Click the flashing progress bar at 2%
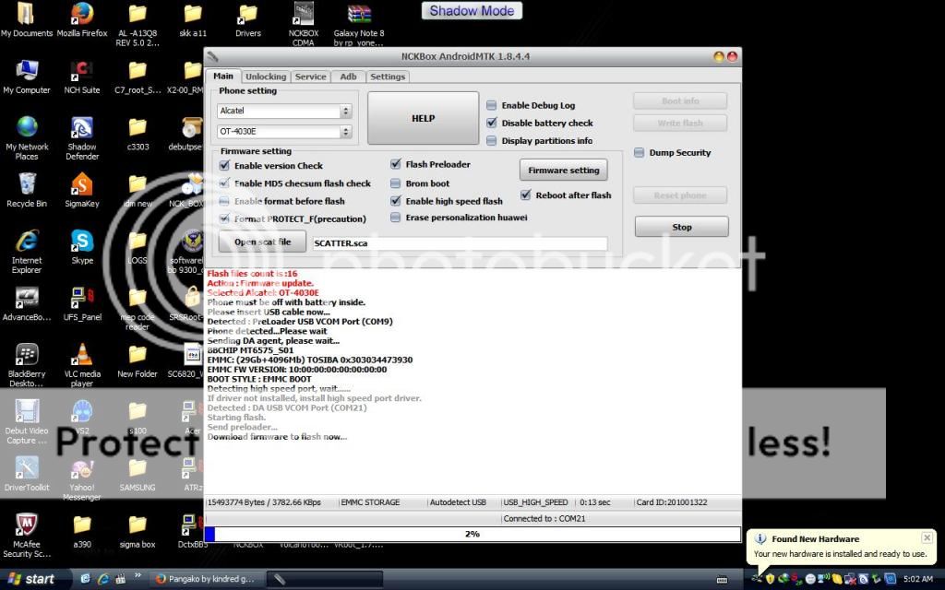This screenshot has height=590, width=945. [x=472, y=534]
